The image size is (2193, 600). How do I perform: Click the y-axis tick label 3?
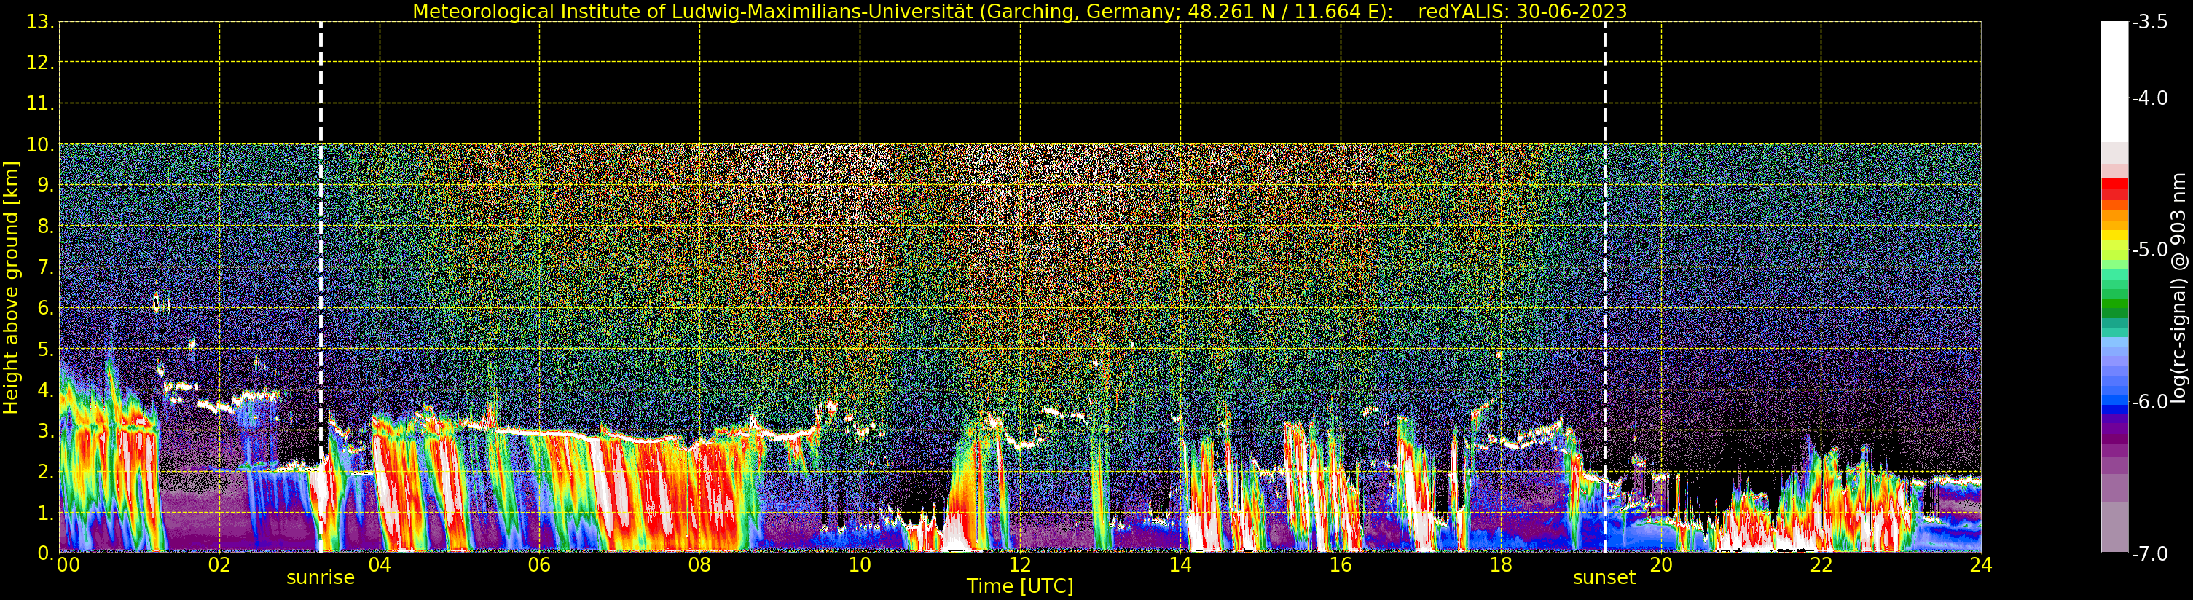(44, 430)
